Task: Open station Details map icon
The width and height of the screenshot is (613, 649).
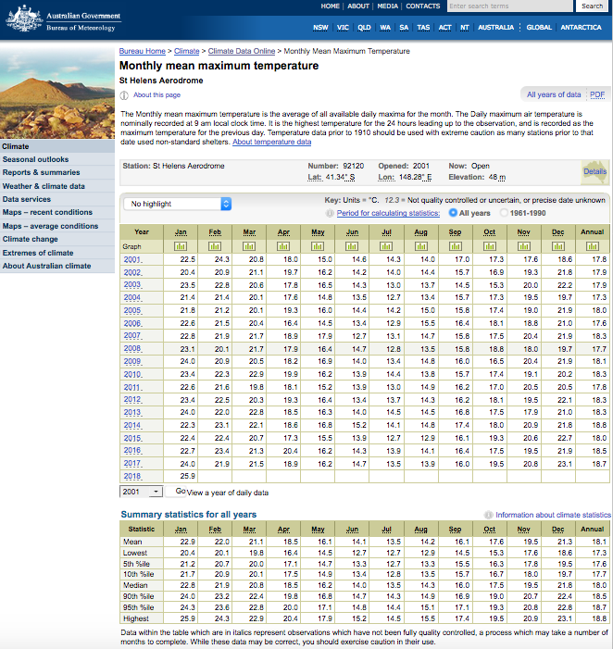Action: click(x=594, y=170)
